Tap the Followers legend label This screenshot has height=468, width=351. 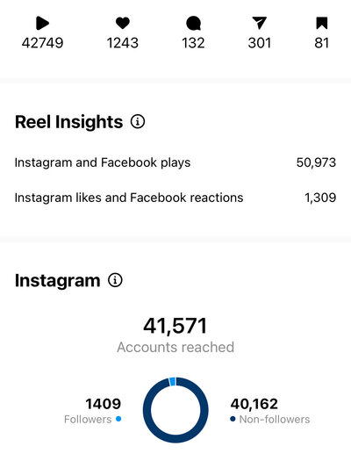click(x=88, y=420)
